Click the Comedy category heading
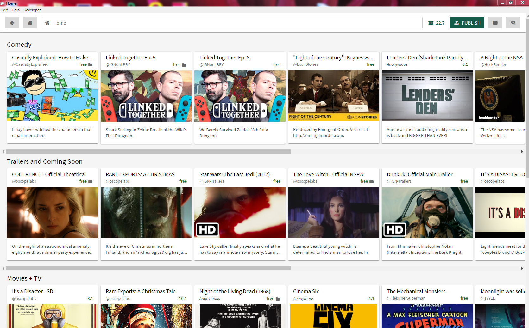Screen dimensions: 529x328 (19, 45)
